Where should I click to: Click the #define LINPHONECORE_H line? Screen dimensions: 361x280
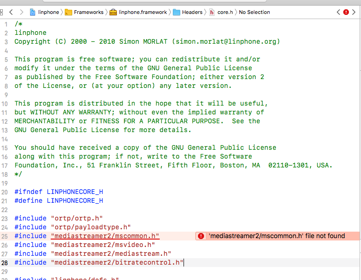[59, 200]
